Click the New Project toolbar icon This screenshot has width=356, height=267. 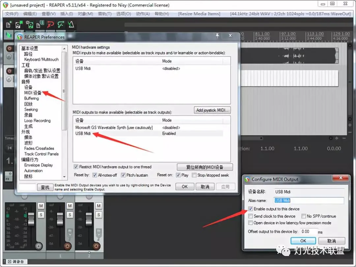(x=8, y=24)
